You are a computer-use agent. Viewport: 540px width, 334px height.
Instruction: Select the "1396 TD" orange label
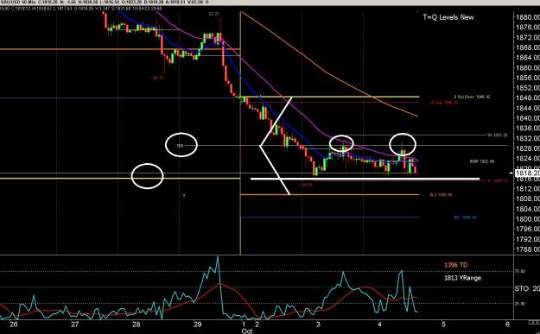(455, 265)
